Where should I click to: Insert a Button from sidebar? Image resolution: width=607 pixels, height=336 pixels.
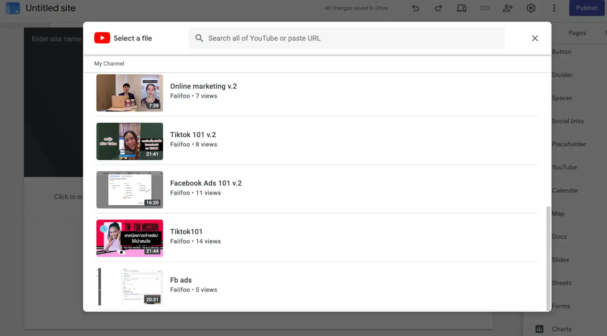pos(561,52)
